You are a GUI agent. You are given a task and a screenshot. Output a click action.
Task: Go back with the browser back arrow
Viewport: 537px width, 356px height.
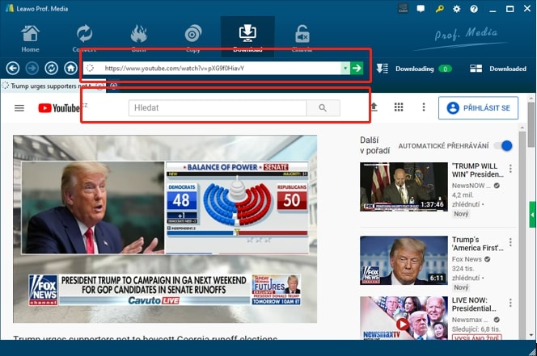pyautogui.click(x=13, y=69)
